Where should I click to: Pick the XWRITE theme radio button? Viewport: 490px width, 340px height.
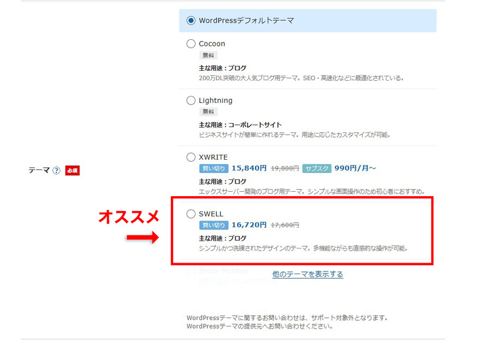pos(191,157)
